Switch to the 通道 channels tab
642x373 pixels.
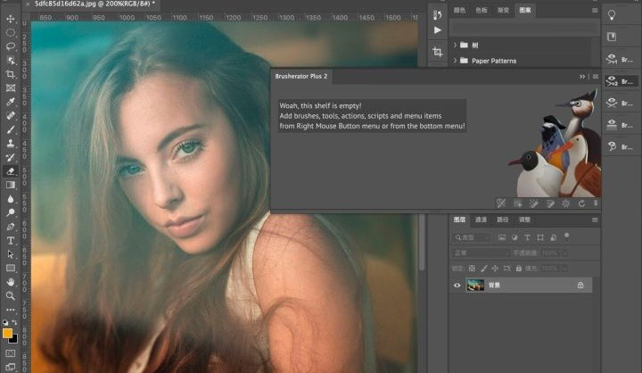(481, 220)
